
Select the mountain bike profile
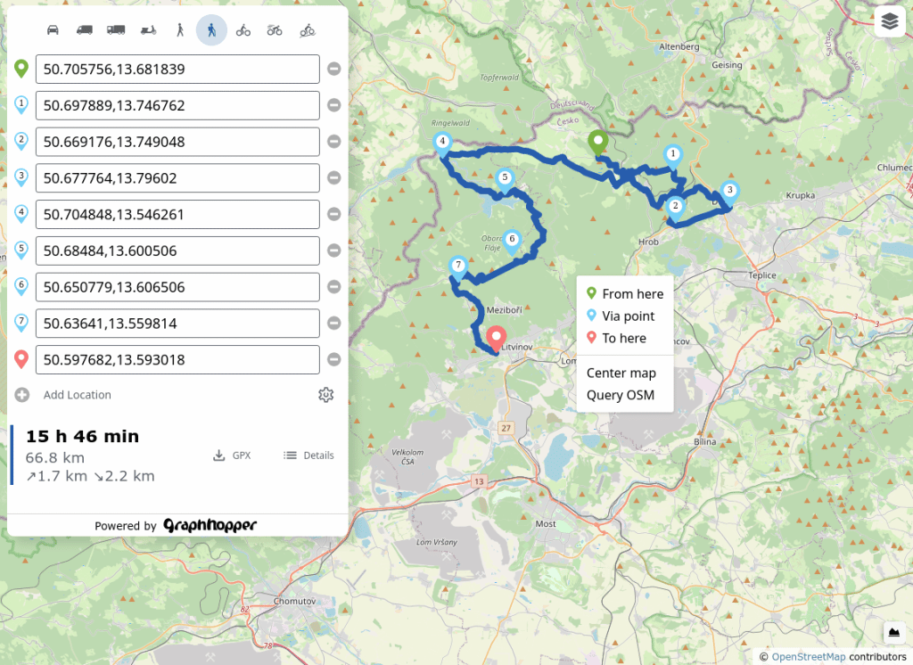(x=275, y=30)
